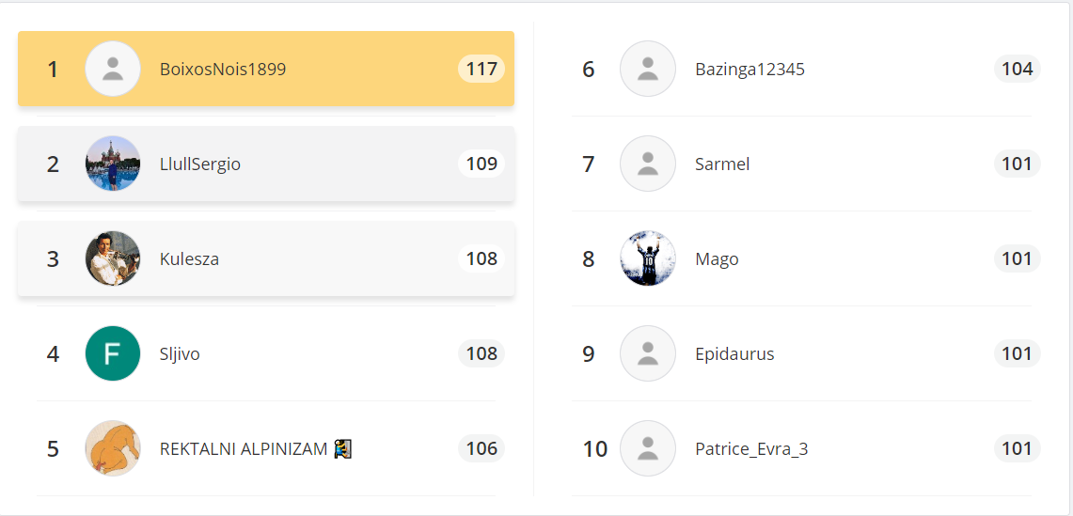Click the Sljivo username
The image size is (1073, 516).
[x=180, y=354]
